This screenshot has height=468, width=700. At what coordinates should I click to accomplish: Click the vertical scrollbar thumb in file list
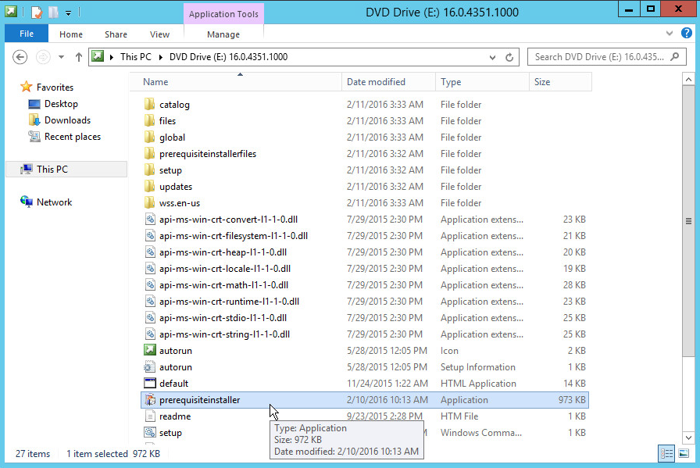click(x=688, y=221)
